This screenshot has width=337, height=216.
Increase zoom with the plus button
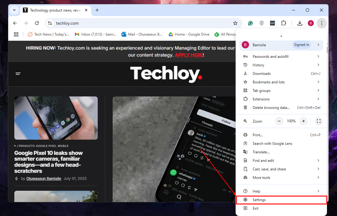point(303,121)
